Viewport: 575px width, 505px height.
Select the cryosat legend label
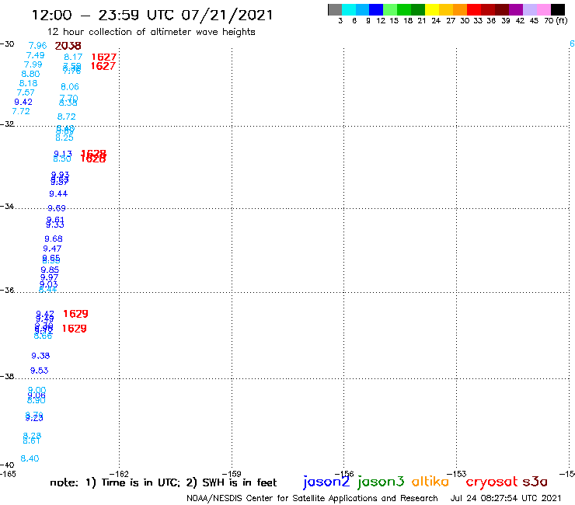[491, 482]
